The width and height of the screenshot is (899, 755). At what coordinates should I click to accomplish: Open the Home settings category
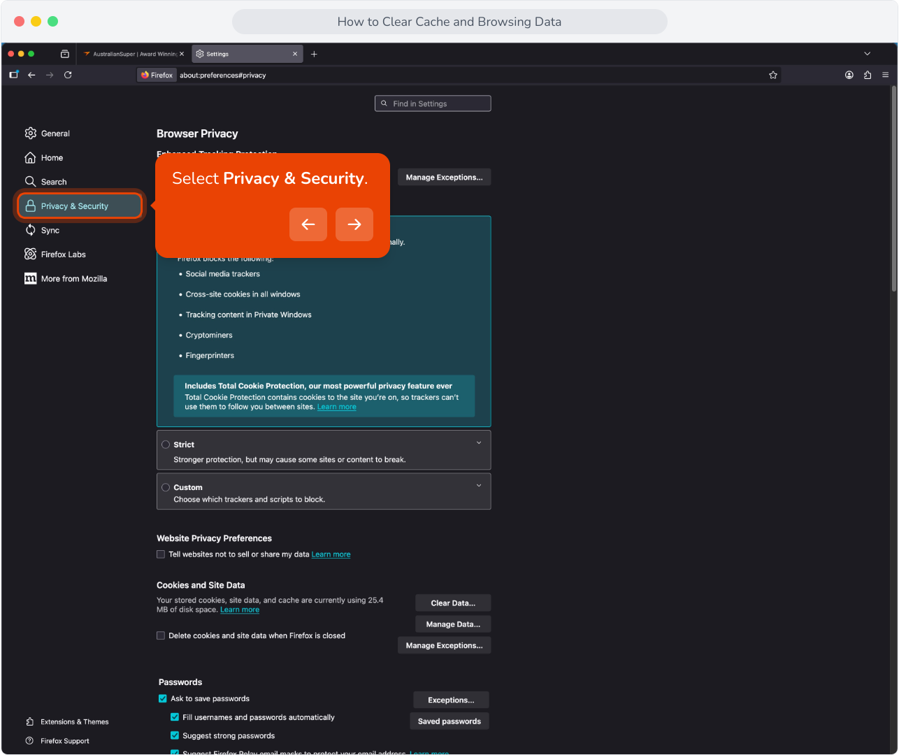(44, 158)
